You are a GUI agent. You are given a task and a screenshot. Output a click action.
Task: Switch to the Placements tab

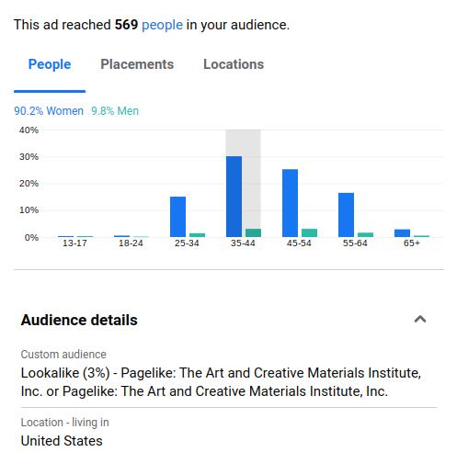click(137, 64)
